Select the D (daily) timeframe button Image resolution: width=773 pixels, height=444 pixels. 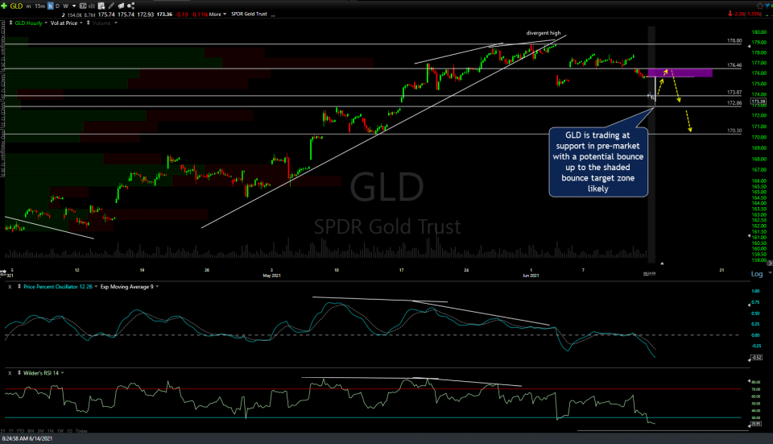[58, 6]
